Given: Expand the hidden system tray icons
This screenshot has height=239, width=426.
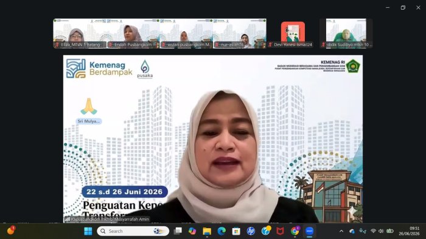Looking at the screenshot, I should pyautogui.click(x=341, y=231).
